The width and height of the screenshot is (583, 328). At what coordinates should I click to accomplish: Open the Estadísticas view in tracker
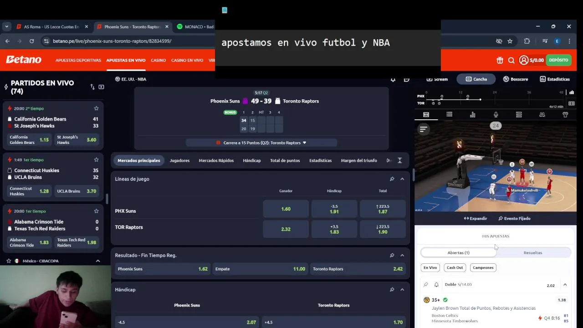coord(554,79)
